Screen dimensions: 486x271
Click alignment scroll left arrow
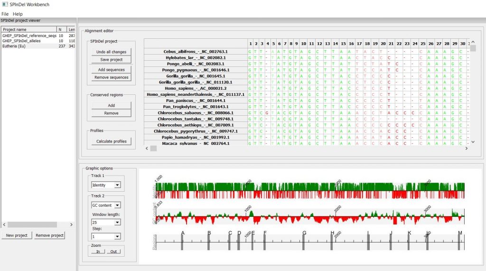tap(147, 149)
